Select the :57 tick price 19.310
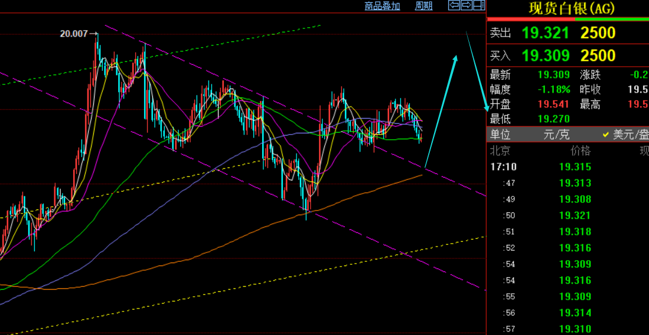This screenshot has width=649, height=335. [x=575, y=329]
